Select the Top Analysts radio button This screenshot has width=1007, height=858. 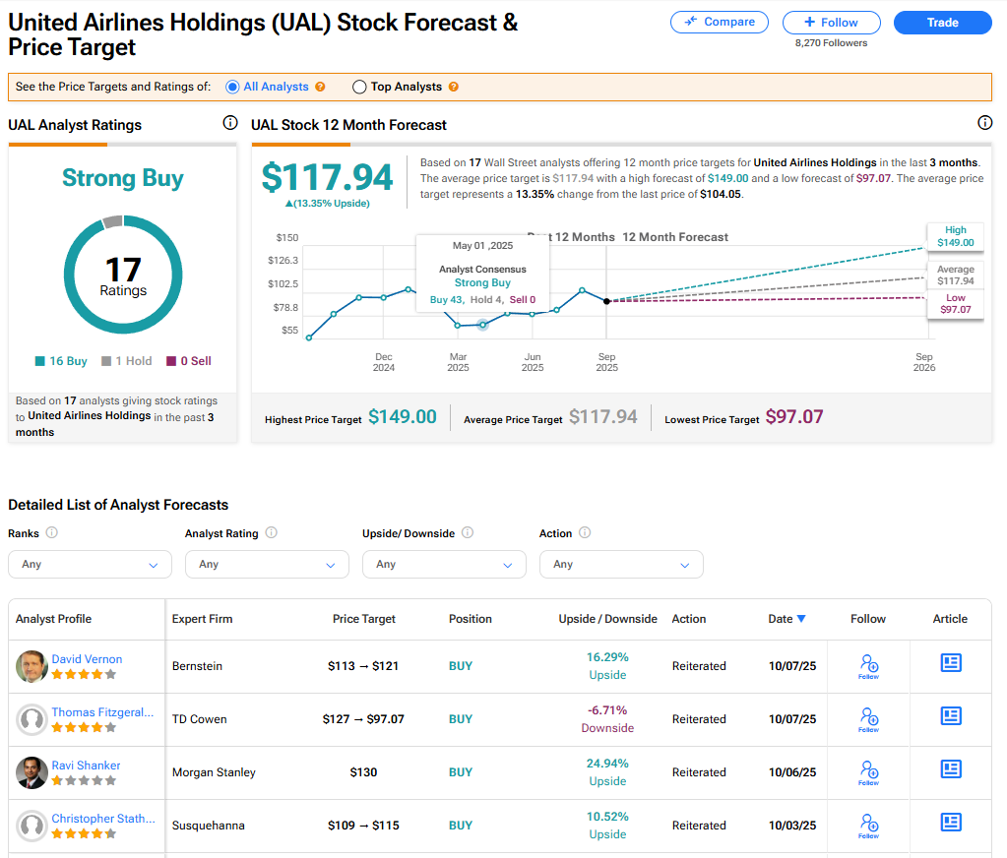(x=359, y=87)
